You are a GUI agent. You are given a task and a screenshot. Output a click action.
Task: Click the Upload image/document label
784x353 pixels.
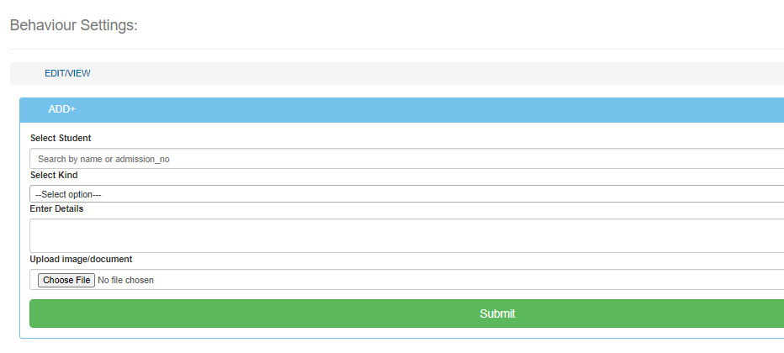click(81, 259)
